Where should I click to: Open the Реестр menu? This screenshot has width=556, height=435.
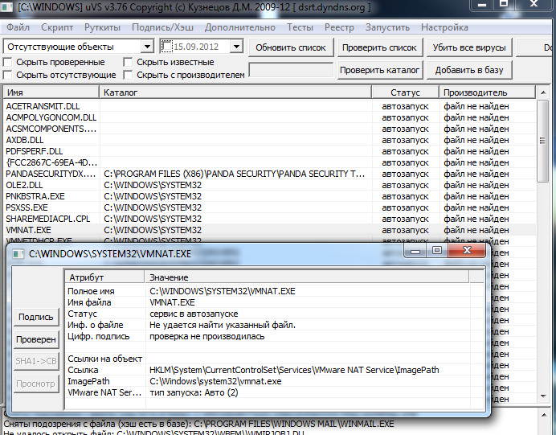click(339, 27)
